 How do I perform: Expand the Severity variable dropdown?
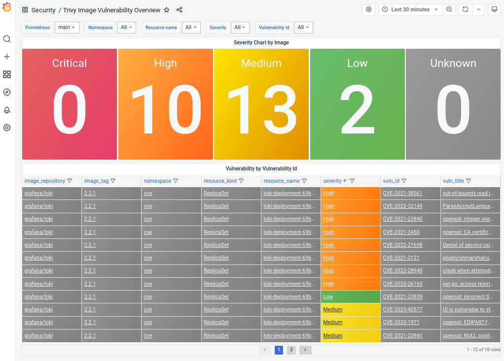click(240, 28)
